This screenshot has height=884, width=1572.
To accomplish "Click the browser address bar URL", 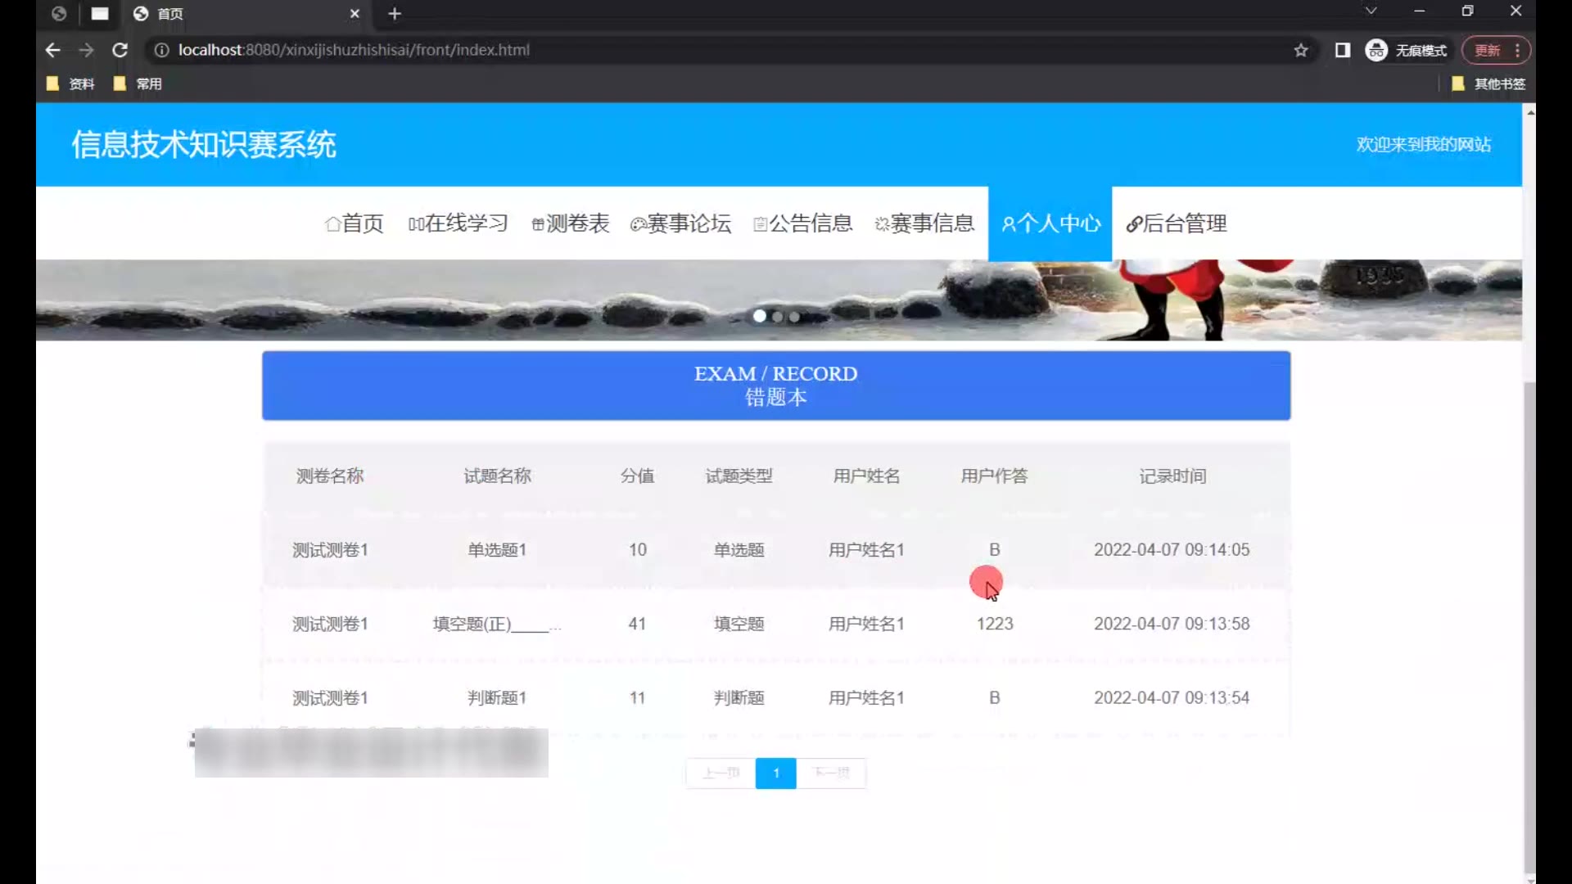I will [354, 50].
